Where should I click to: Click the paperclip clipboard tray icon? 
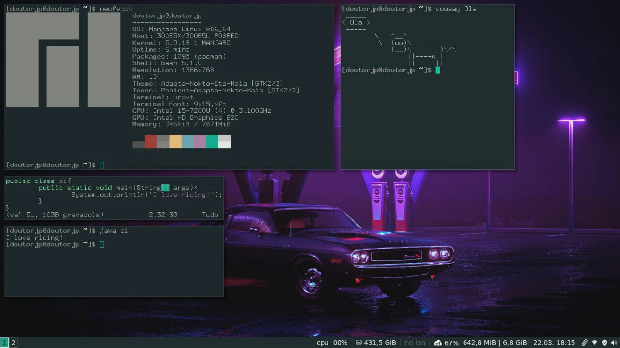click(x=585, y=343)
